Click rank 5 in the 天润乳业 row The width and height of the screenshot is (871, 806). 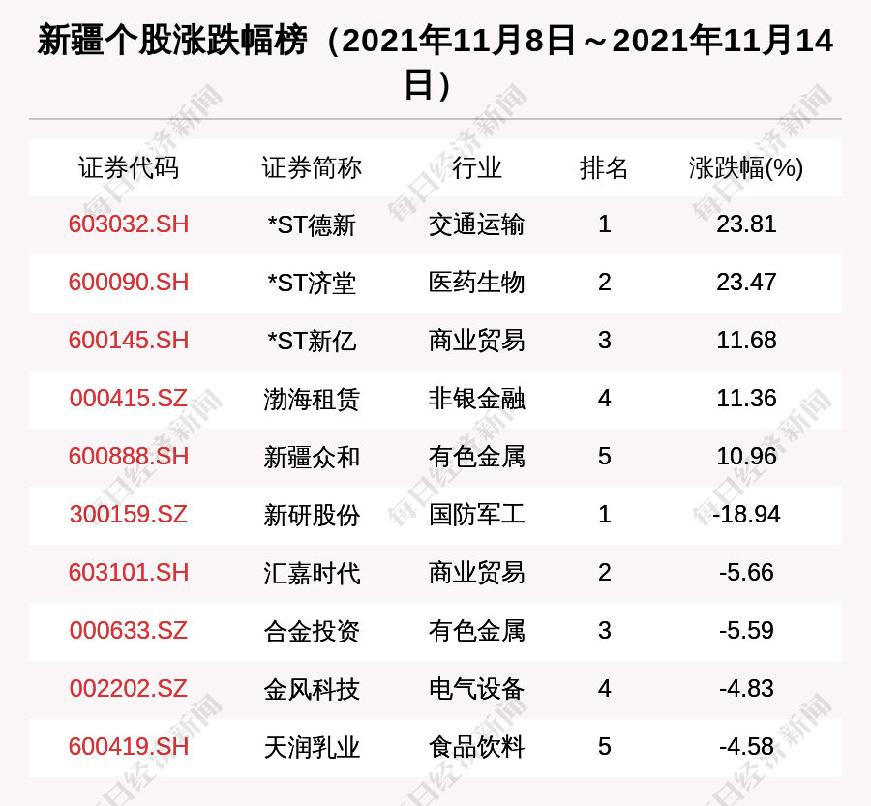(604, 747)
